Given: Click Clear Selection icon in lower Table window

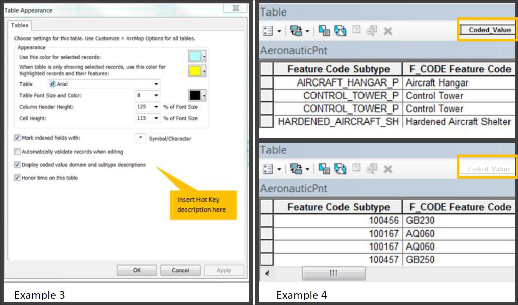Looking at the screenshot, I should 356,168.
